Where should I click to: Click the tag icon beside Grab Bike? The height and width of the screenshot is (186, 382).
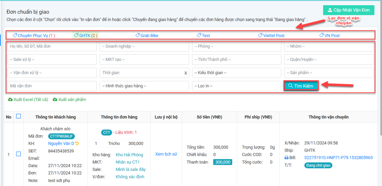[x=137, y=36]
